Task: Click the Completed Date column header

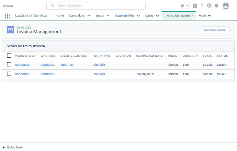Action: 149,56
